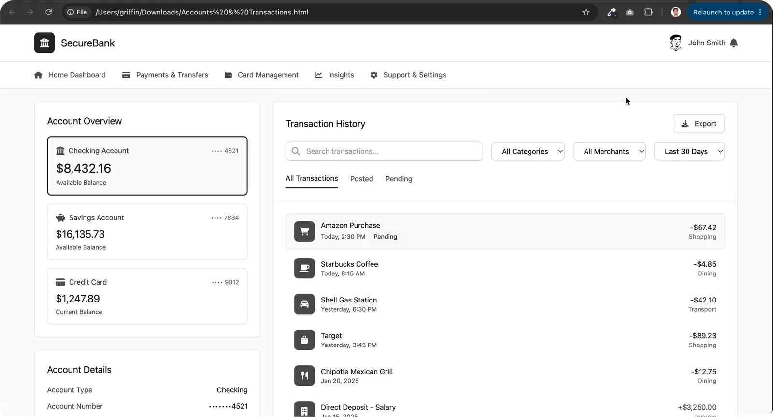The width and height of the screenshot is (773, 417).
Task: Click the Starbucks Coffee cup icon
Action: coord(304,268)
